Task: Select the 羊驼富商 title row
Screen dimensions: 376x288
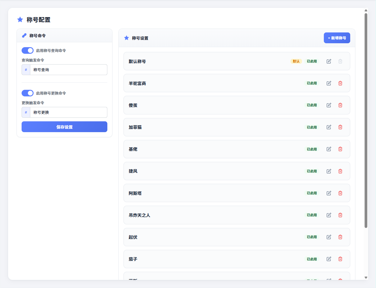Action: (x=237, y=83)
